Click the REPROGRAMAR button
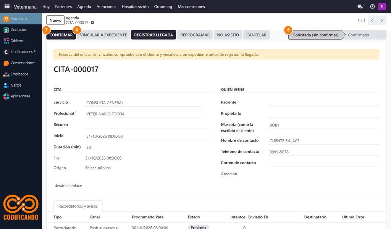The image size is (391, 229). 195,35
